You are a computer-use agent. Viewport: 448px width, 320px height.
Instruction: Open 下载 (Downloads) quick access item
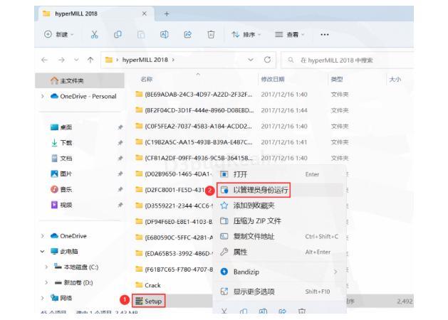(x=66, y=143)
